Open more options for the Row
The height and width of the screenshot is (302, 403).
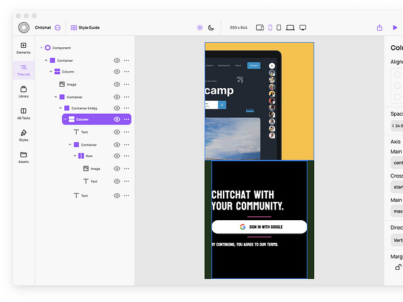coord(127,156)
